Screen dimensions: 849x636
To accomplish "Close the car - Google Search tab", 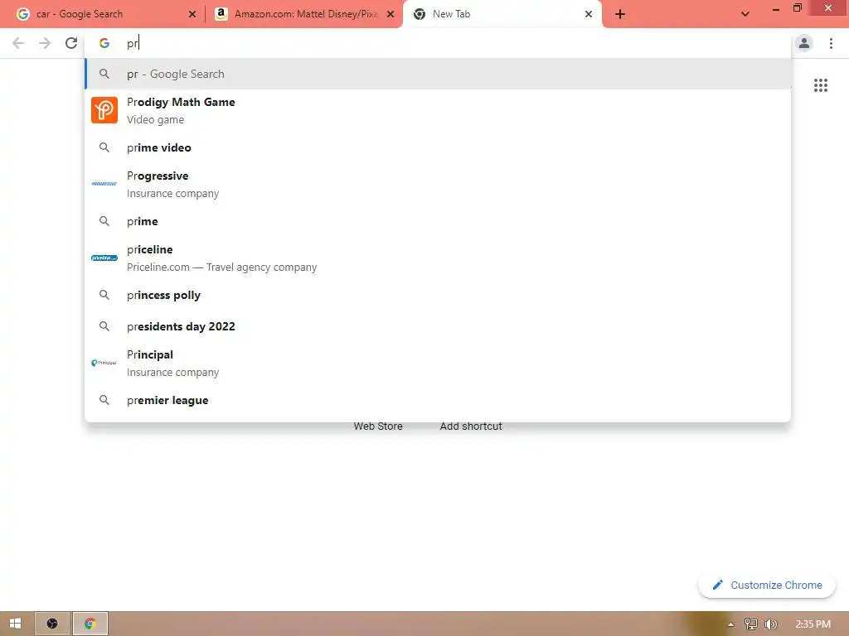I will coord(192,14).
